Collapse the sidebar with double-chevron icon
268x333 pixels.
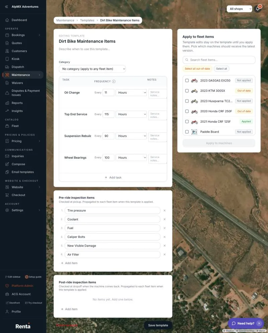pyautogui.click(x=7, y=7)
